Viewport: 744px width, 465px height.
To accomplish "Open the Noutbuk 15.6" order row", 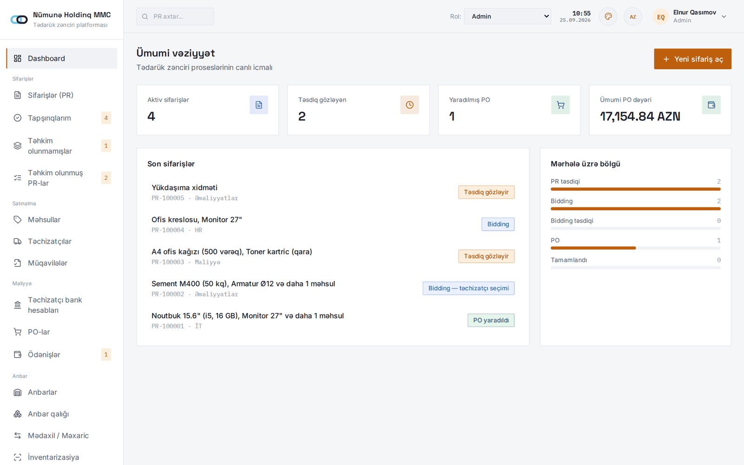I will (333, 321).
